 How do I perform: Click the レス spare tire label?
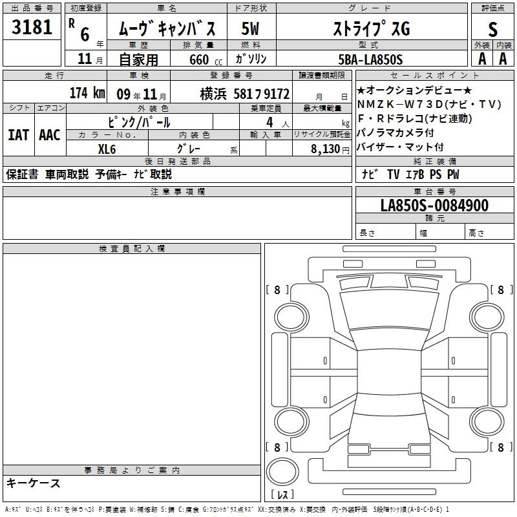pos(282,494)
